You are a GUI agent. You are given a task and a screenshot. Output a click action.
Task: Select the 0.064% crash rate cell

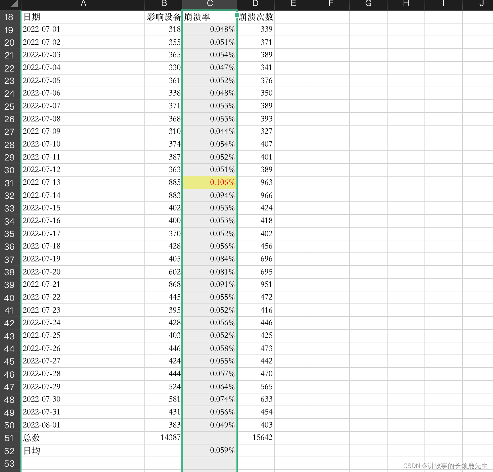pos(210,387)
